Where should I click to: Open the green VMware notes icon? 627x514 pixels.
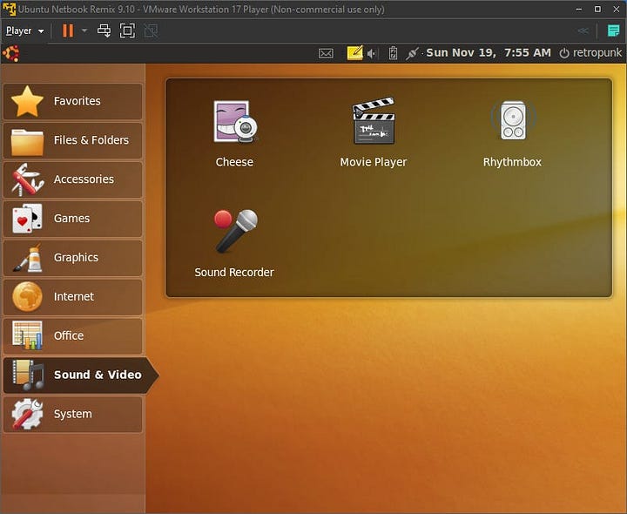(613, 30)
